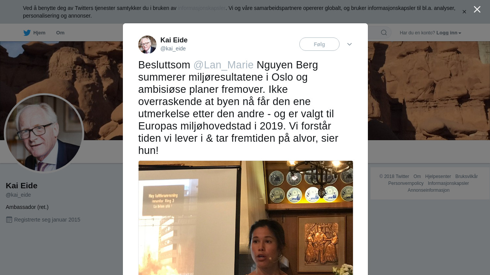490x275 pixels.
Task: Close the tweet overlay with large X
Action: (477, 9)
